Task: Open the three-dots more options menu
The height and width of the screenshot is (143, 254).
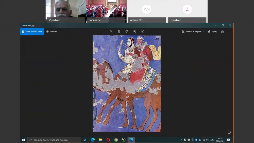Action: (230, 31)
